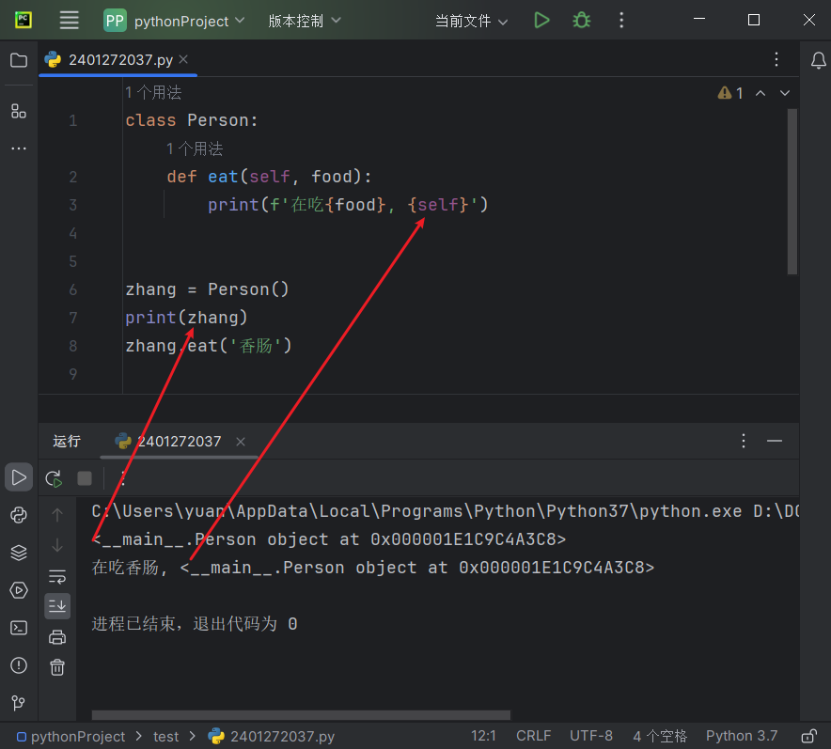Open the notifications bell
831x749 pixels.
coord(818,60)
